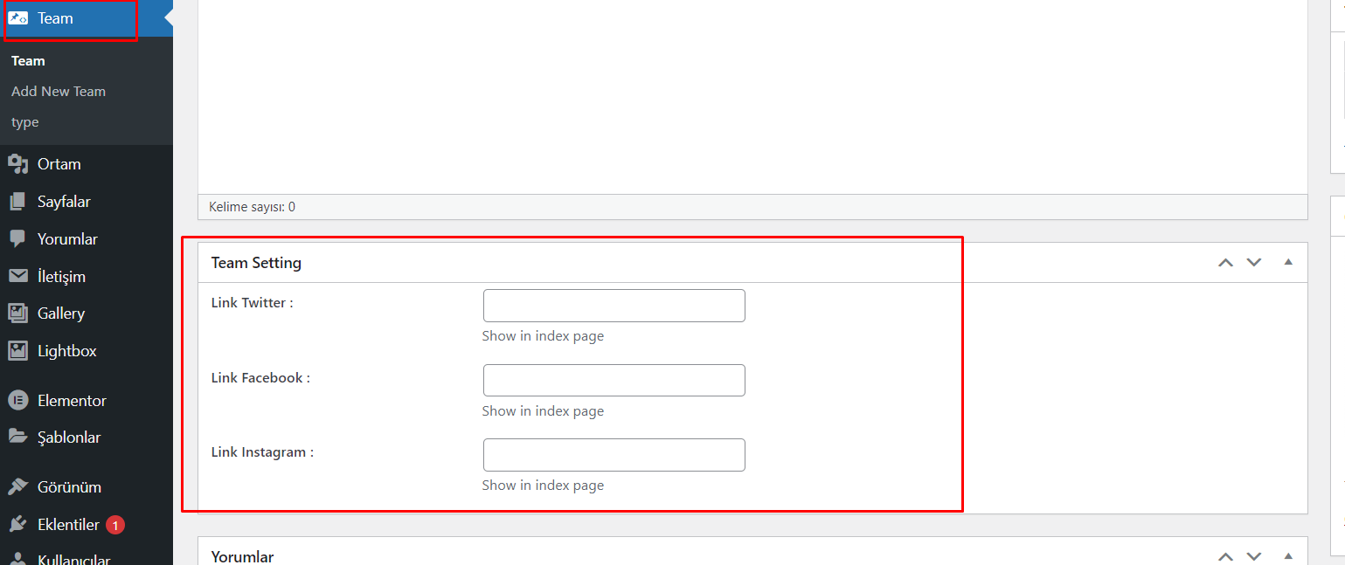Screen dimensions: 1345x565
Task: Move Team Setting panel up arrow
Action: click(1226, 262)
